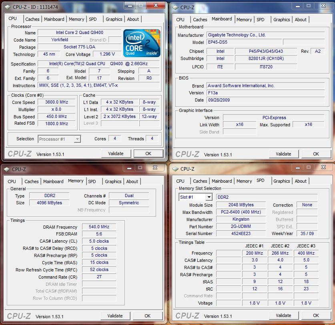Click Level 2 cache 2 x 3072 KBytes
This screenshot has height=325, width=335.
[120, 116]
